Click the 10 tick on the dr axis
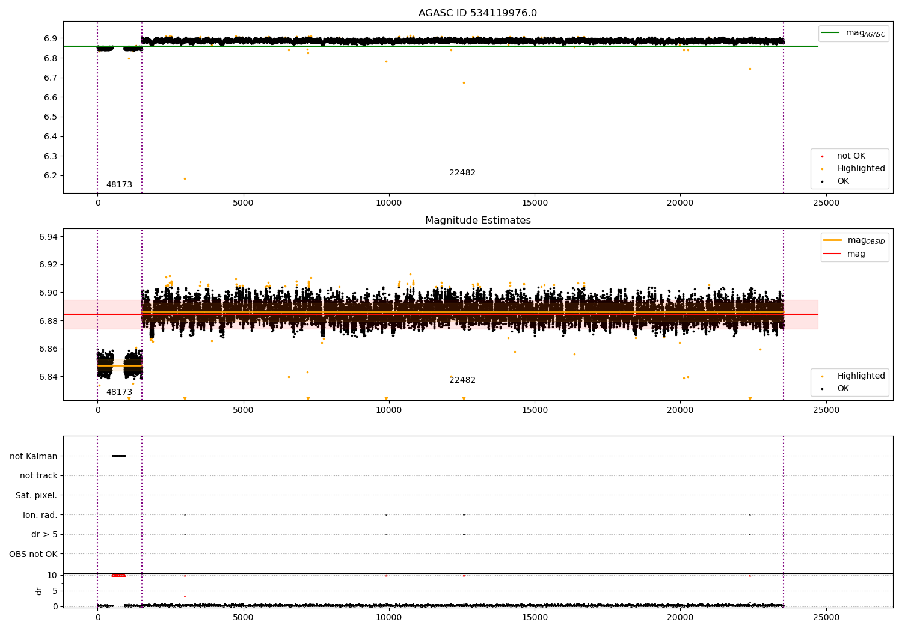This screenshot has width=902, height=631. [52, 575]
